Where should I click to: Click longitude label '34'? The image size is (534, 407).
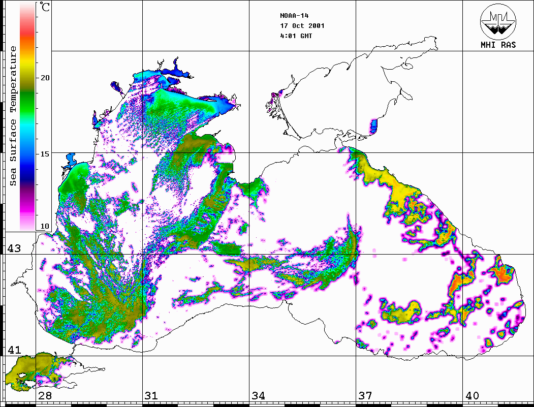(258, 396)
